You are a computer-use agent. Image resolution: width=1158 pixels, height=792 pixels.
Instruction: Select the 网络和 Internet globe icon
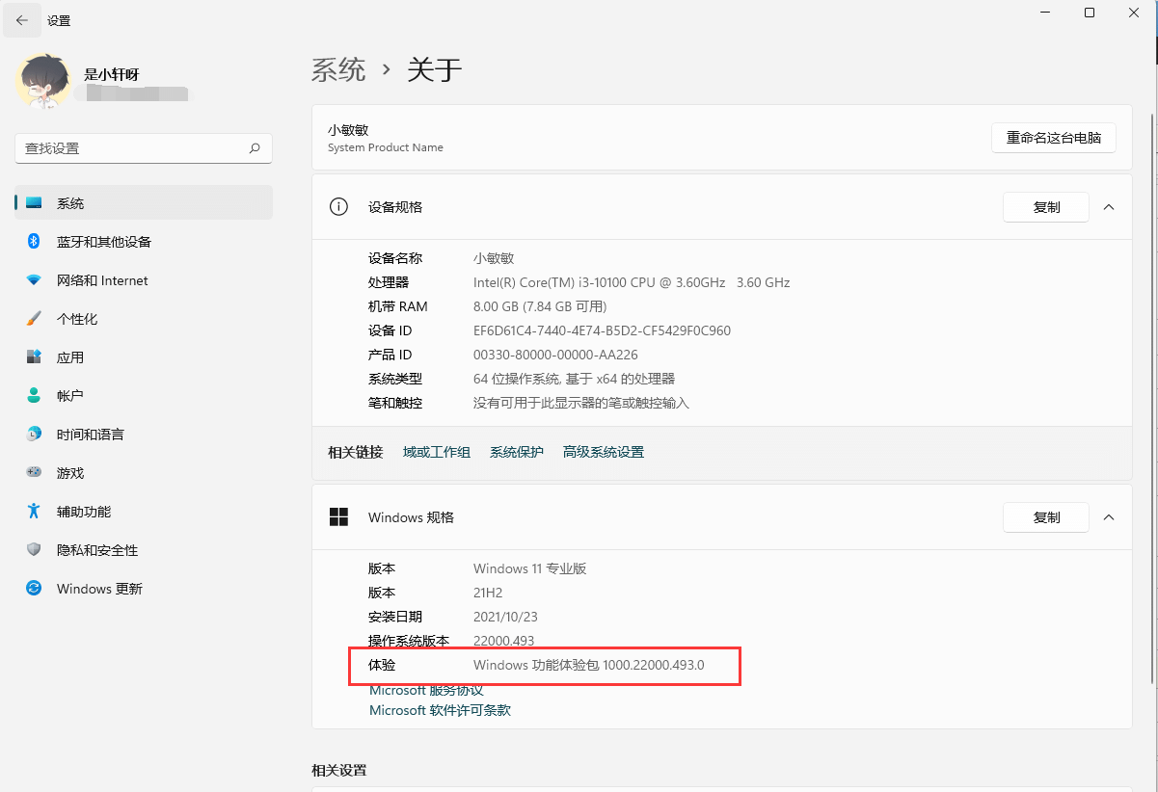34,280
